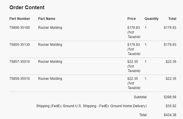The width and height of the screenshot is (183, 119).
Task: Click Rocker Molding name in first row
Action: [50, 28]
